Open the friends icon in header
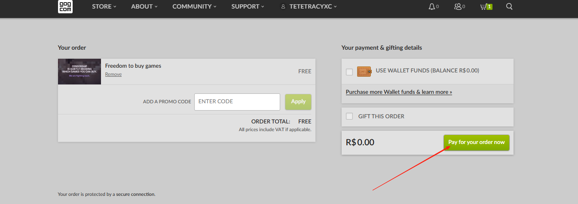Image resolution: width=578 pixels, height=204 pixels. click(x=458, y=6)
